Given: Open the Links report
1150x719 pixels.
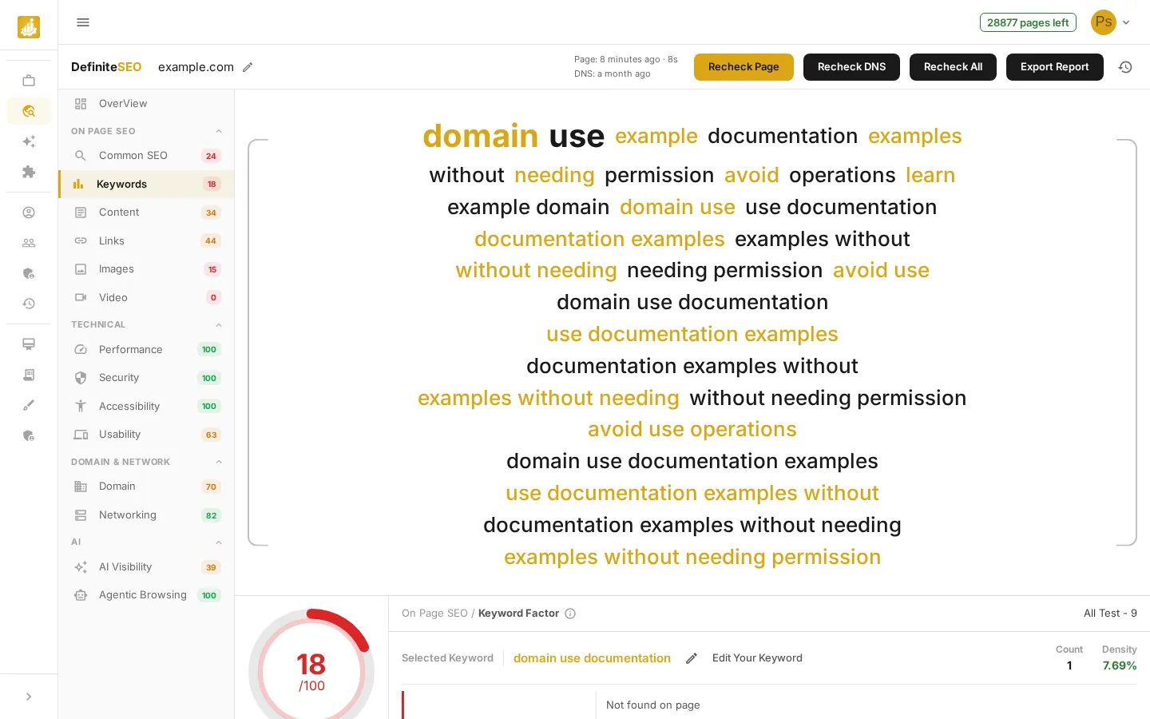Looking at the screenshot, I should click(x=146, y=240).
